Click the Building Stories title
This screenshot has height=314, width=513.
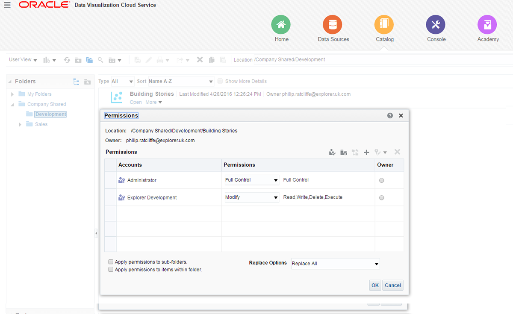pos(152,94)
